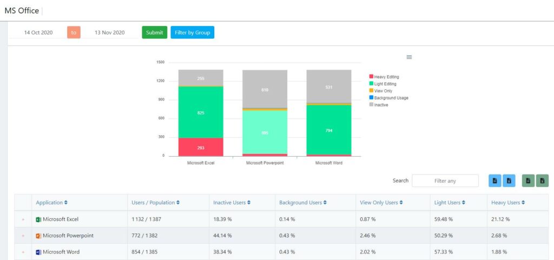Click the orange 'to' date separator
The height and width of the screenshot is (260, 554).
point(74,32)
